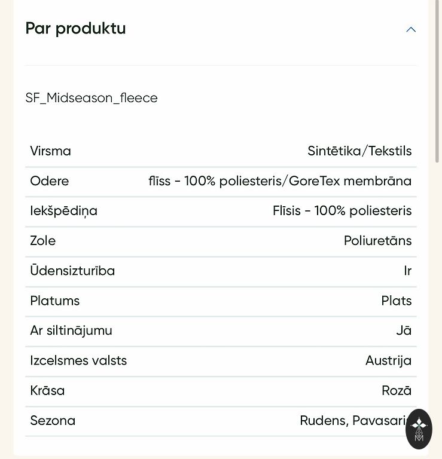442x459 pixels.
Task: Click the Odere row label
Action: tap(50, 181)
